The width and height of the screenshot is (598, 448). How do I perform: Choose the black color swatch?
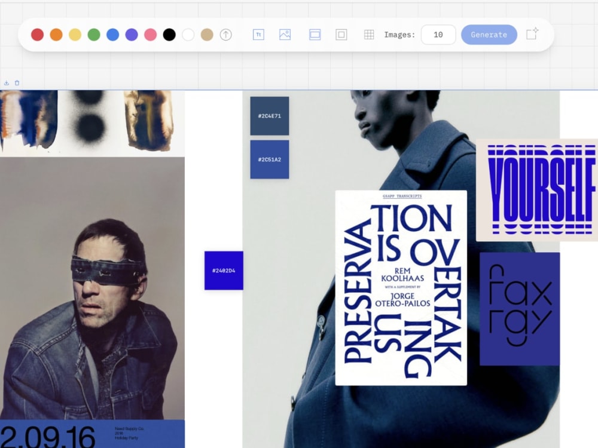(169, 35)
